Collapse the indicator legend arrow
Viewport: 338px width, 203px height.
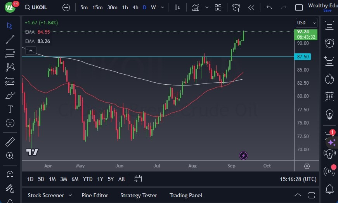30,50
